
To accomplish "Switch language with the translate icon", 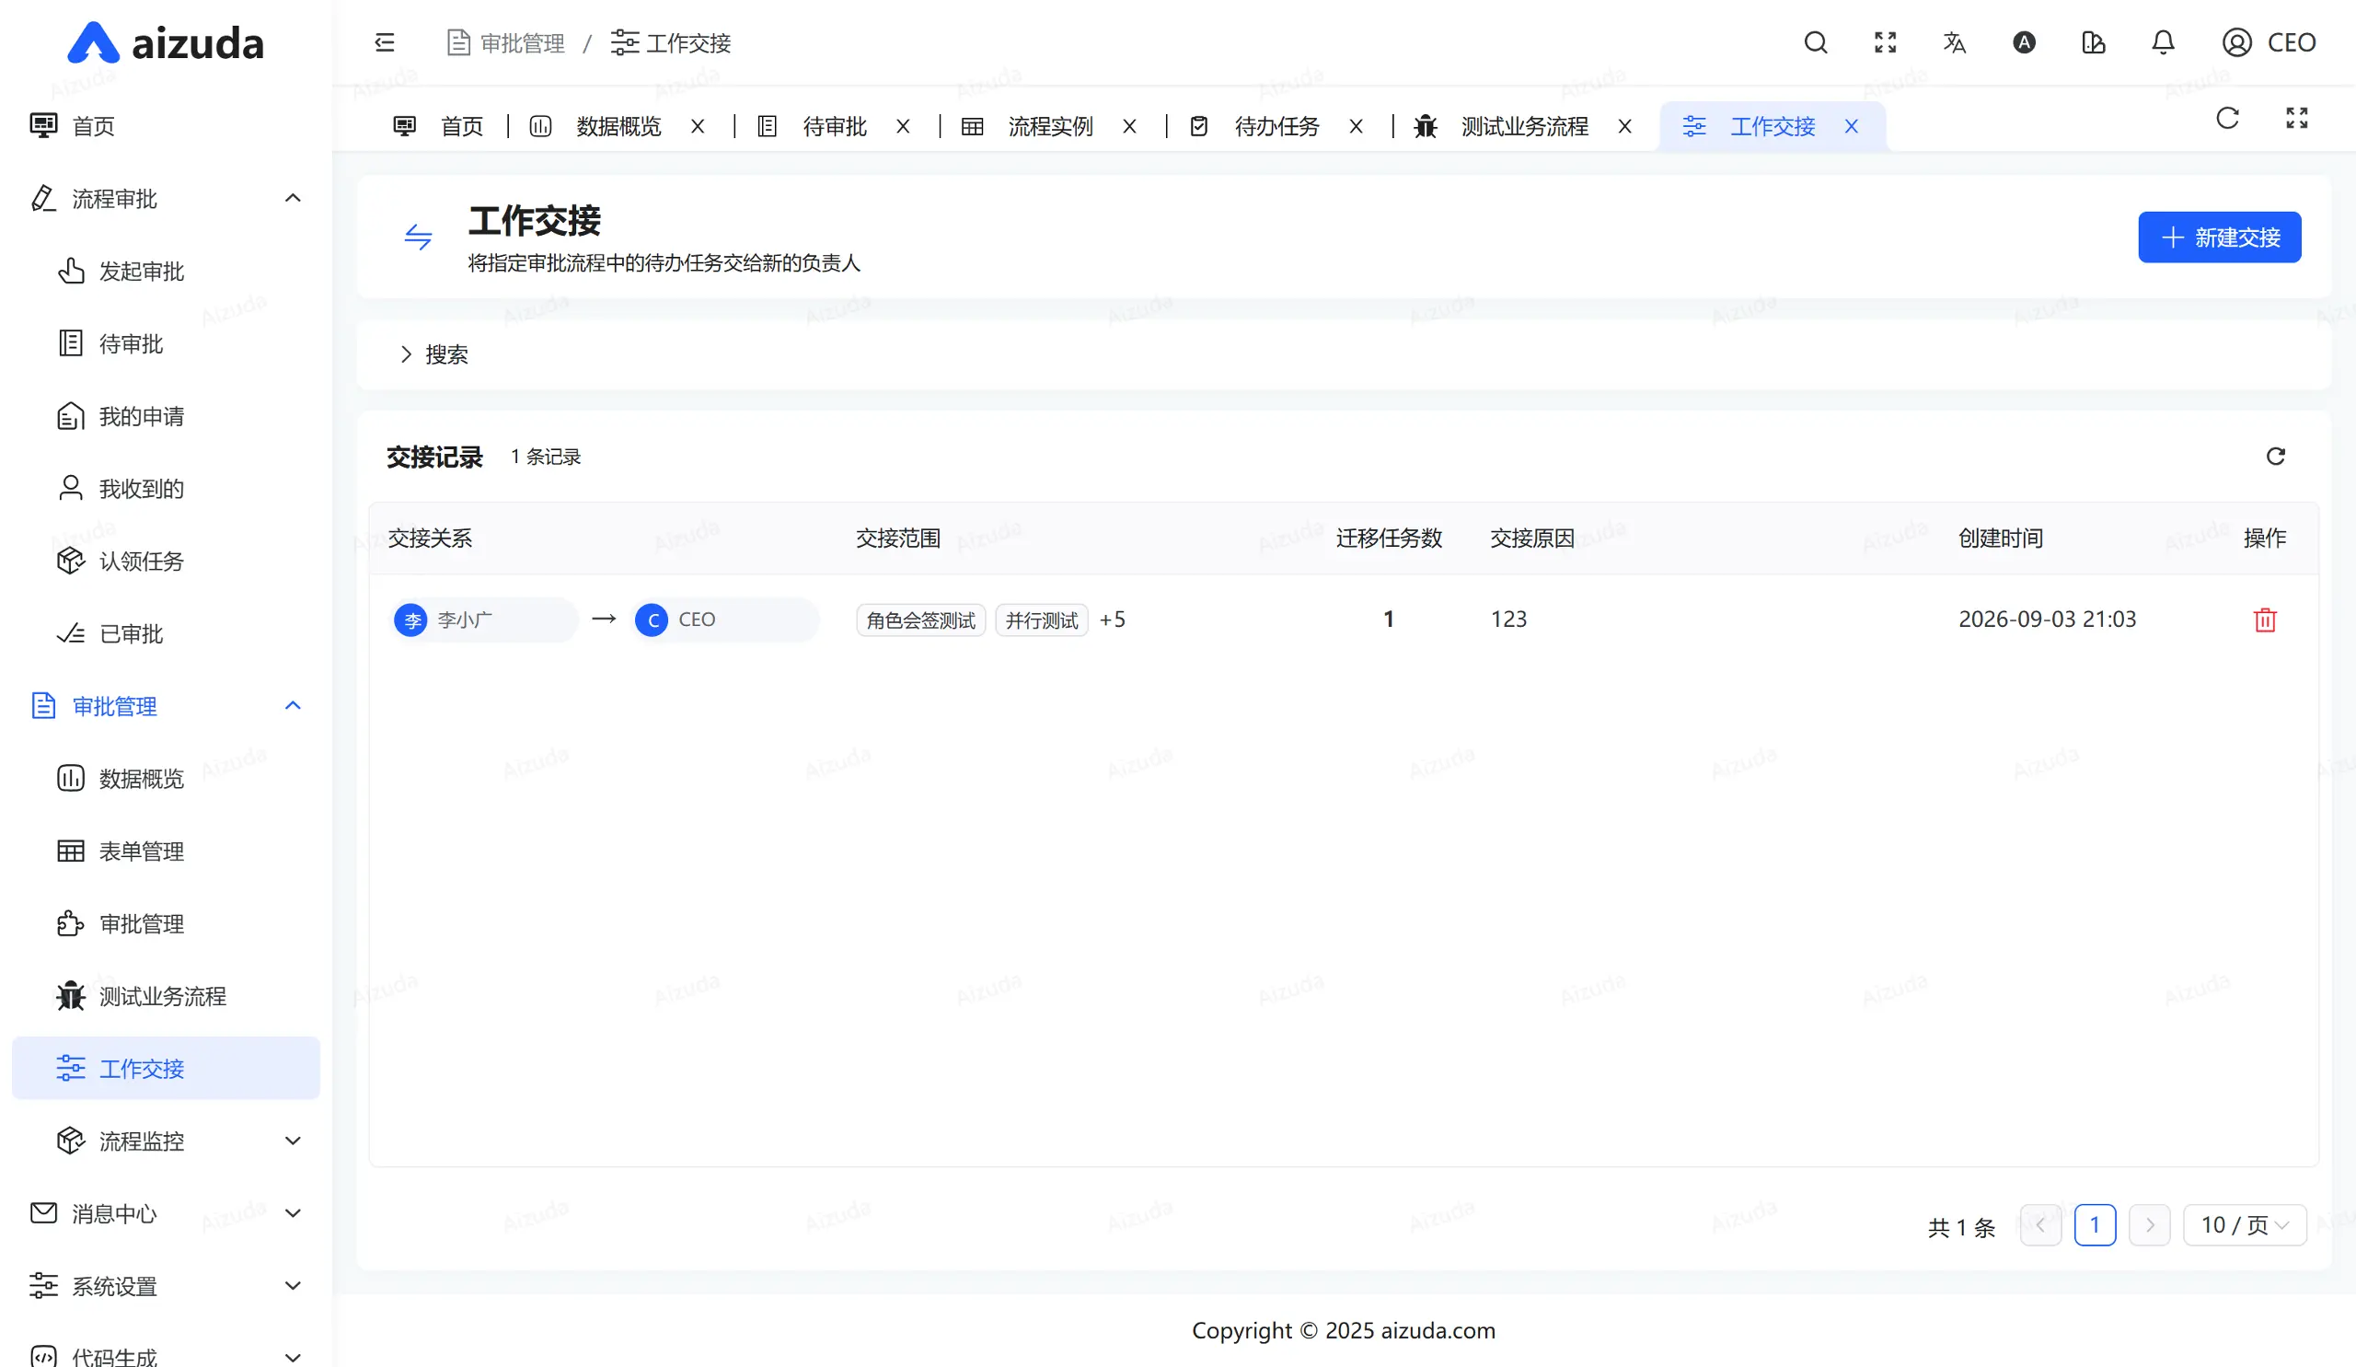I will tap(1954, 43).
